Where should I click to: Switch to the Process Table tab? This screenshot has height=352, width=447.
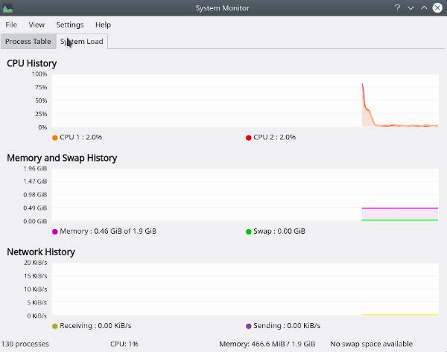28,41
